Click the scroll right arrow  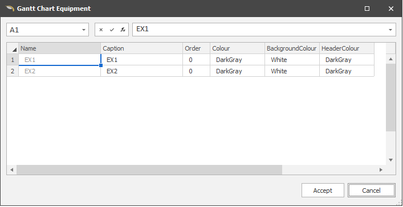tap(381, 170)
